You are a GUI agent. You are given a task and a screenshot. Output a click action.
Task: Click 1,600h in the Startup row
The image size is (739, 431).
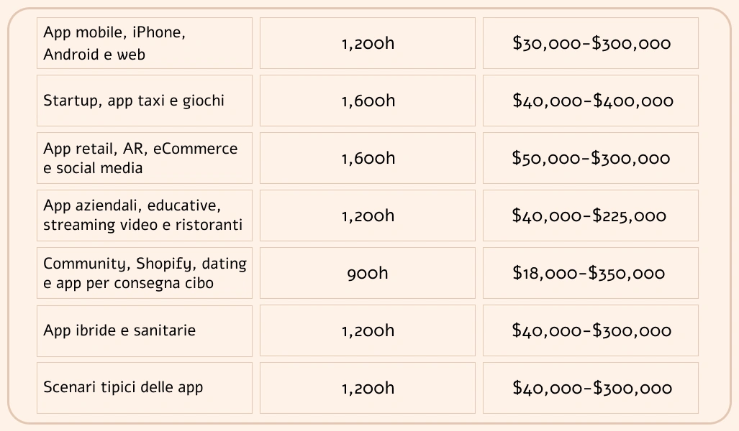[x=368, y=101]
